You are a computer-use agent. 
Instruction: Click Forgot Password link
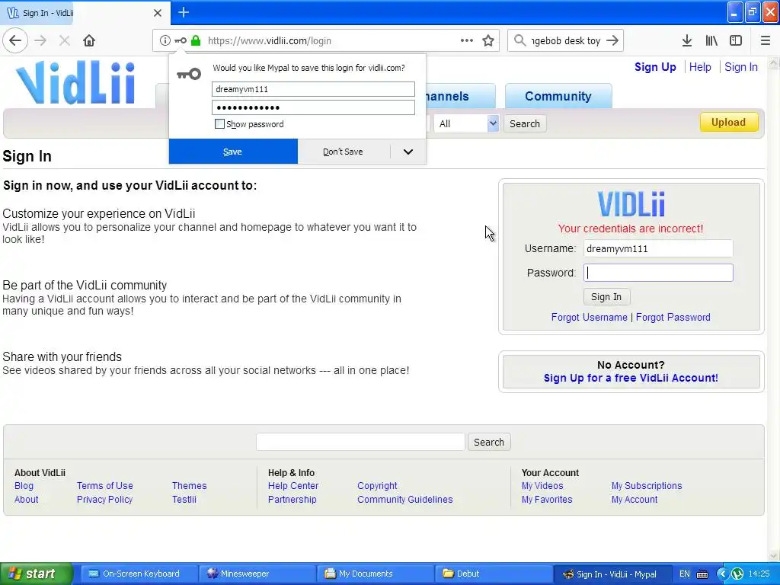click(673, 318)
